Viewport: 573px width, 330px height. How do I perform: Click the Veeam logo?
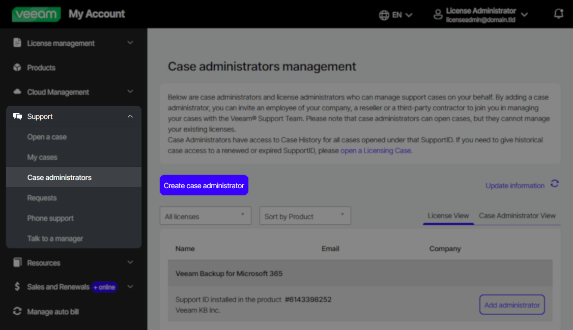click(x=36, y=14)
